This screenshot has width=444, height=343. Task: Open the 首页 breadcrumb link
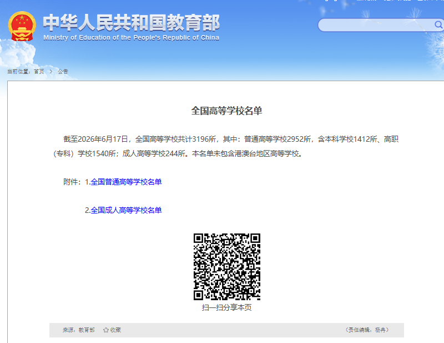point(39,72)
